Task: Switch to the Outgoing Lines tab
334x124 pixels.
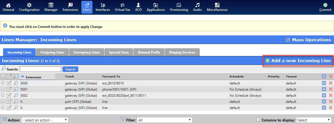Action: (x=52, y=52)
